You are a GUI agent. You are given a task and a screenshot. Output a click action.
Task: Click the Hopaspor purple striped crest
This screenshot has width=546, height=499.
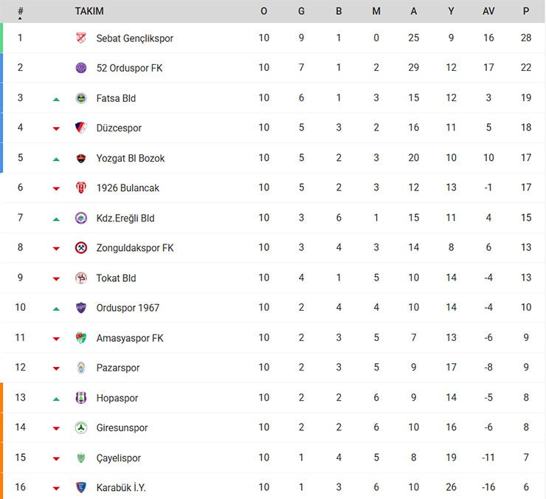point(81,398)
